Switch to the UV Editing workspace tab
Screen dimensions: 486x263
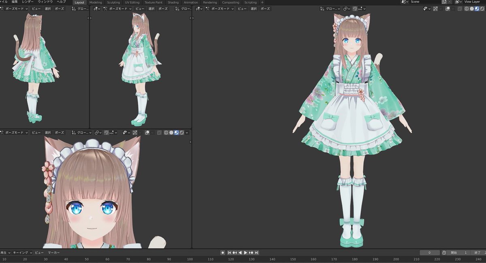(x=132, y=2)
